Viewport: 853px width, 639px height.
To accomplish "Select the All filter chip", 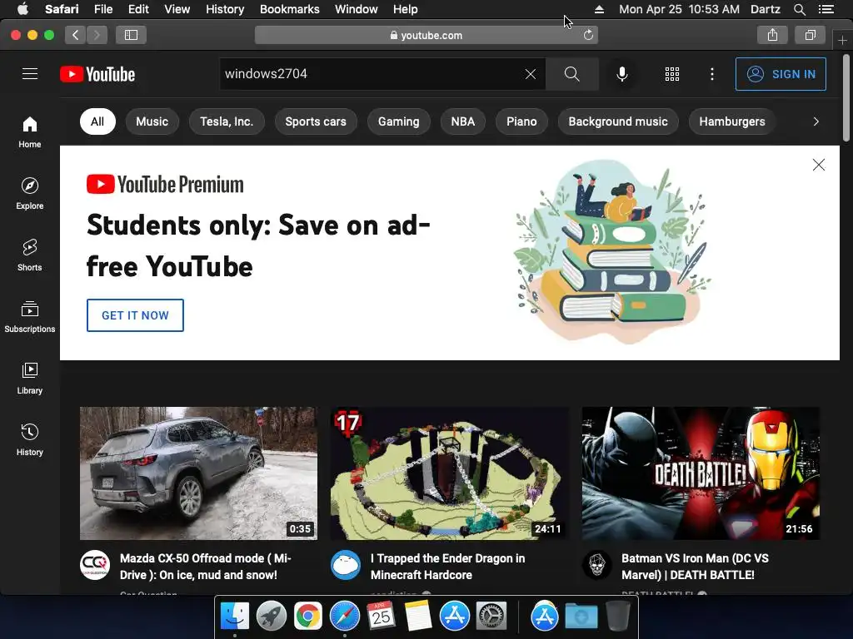I will click(97, 121).
